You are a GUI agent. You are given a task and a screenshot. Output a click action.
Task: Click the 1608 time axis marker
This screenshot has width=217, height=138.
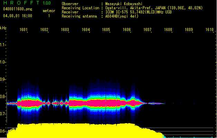[x=168, y=30]
